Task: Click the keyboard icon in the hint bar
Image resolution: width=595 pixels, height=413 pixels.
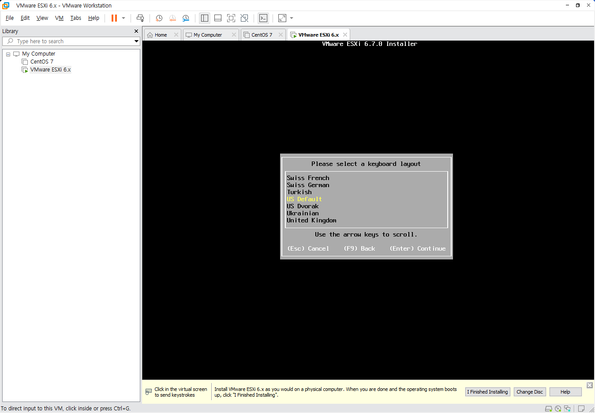Action: [149, 392]
